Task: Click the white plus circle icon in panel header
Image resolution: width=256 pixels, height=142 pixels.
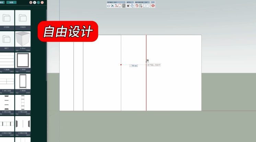Action: pos(35,2)
